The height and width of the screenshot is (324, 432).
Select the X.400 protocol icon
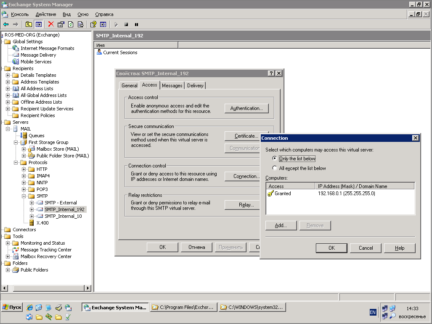[x=32, y=223]
